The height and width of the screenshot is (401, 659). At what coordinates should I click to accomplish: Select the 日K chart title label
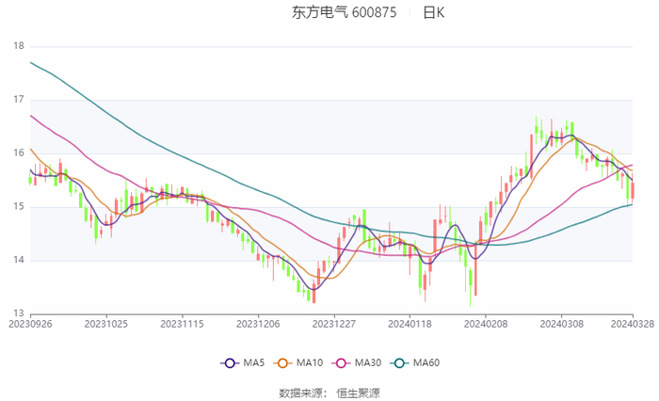tap(433, 13)
